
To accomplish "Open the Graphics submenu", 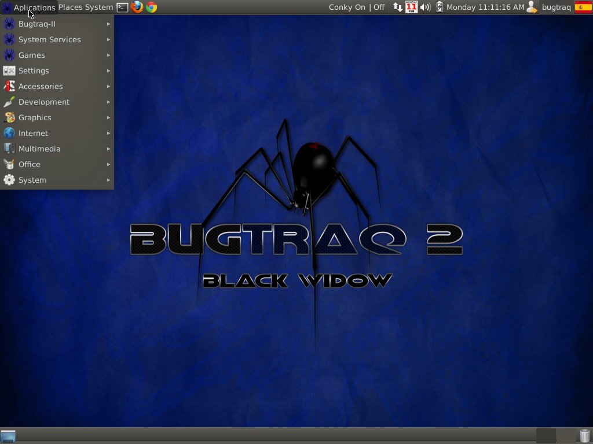I will [x=57, y=117].
